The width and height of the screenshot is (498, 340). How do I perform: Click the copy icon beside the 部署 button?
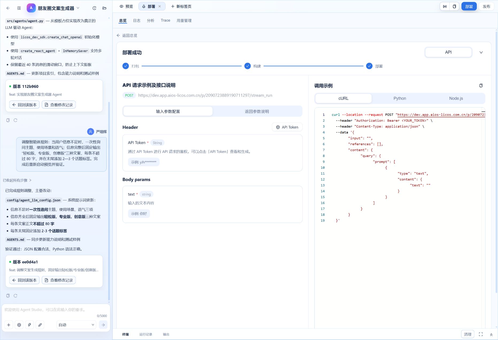tap(454, 6)
